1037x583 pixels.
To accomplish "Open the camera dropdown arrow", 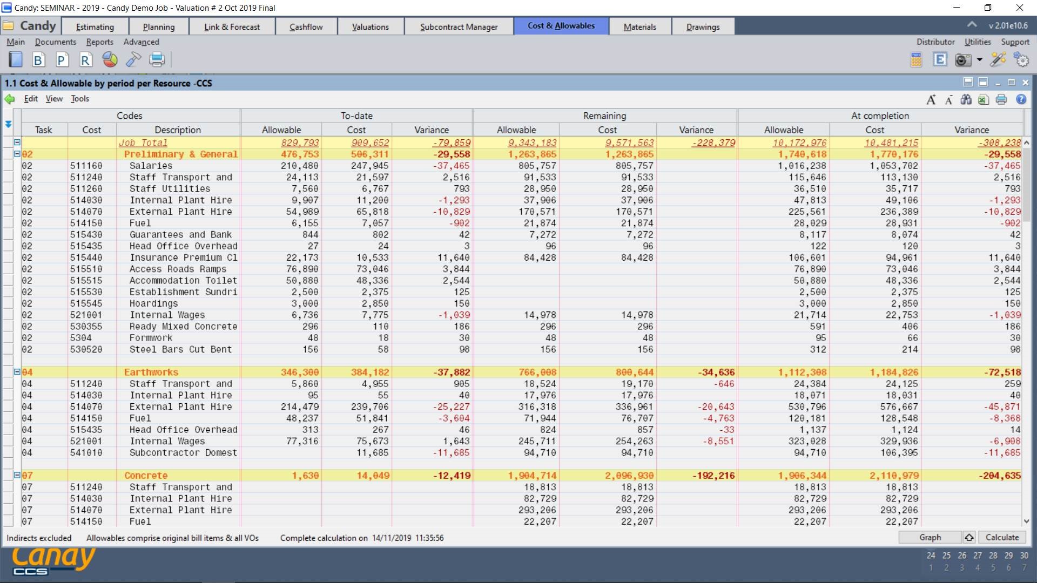I will point(979,59).
